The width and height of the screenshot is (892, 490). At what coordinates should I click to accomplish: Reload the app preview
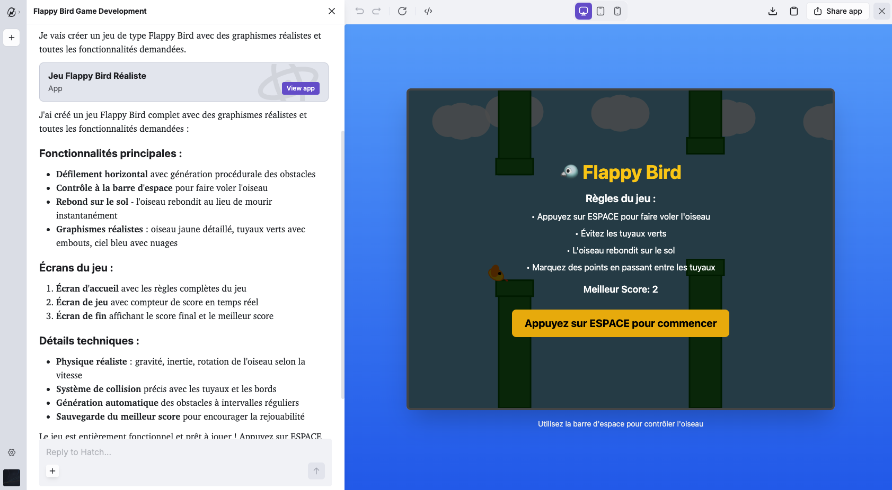coord(402,11)
